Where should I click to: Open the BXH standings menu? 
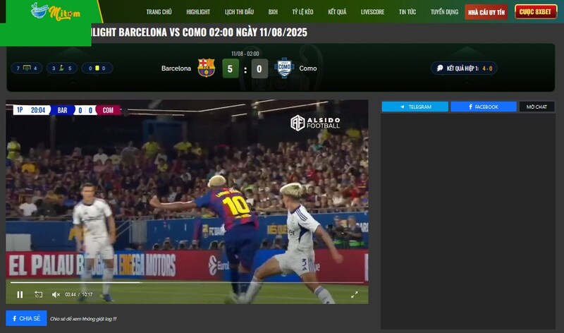click(x=273, y=12)
